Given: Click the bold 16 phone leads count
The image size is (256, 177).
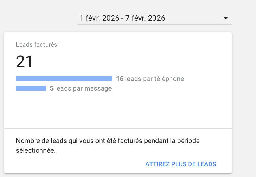Looking at the screenshot, I should 120,79.
